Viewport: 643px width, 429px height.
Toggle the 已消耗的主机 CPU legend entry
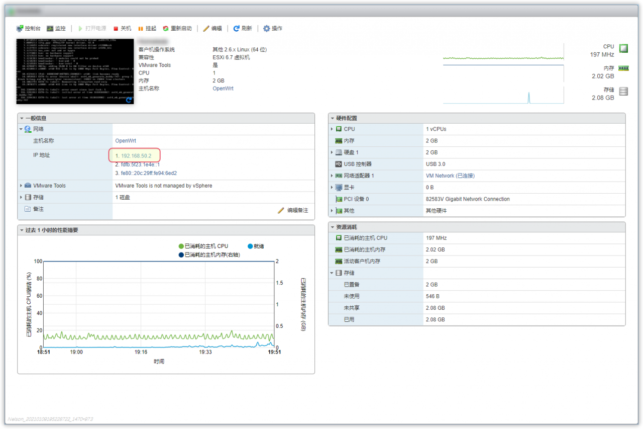click(x=203, y=246)
